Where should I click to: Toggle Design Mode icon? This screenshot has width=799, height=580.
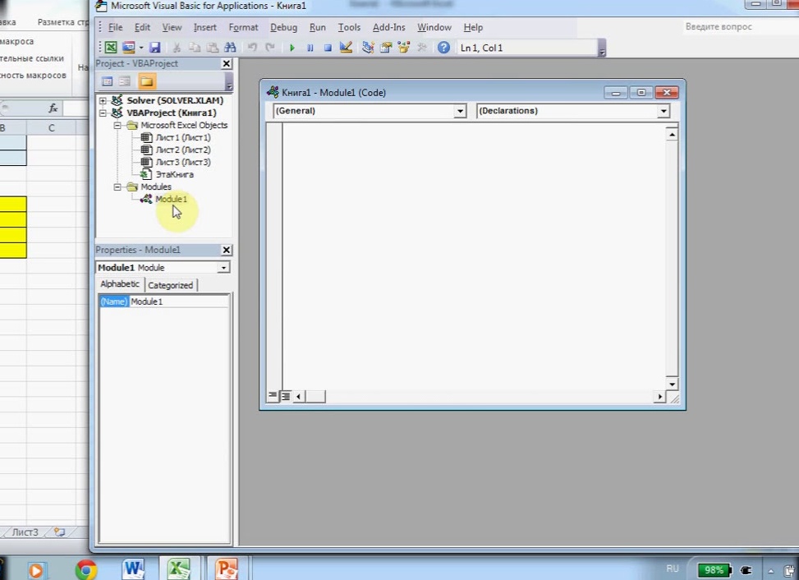[x=346, y=48]
